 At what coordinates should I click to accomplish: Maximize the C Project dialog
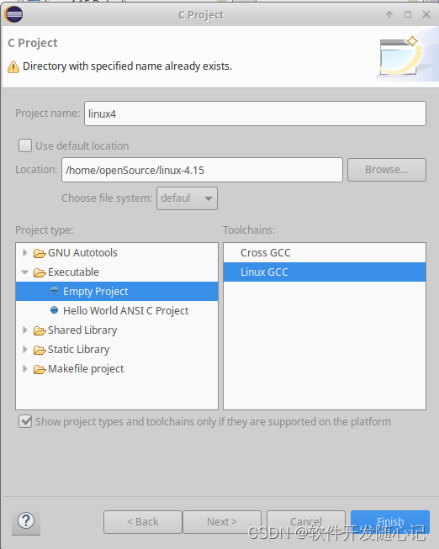pos(408,14)
